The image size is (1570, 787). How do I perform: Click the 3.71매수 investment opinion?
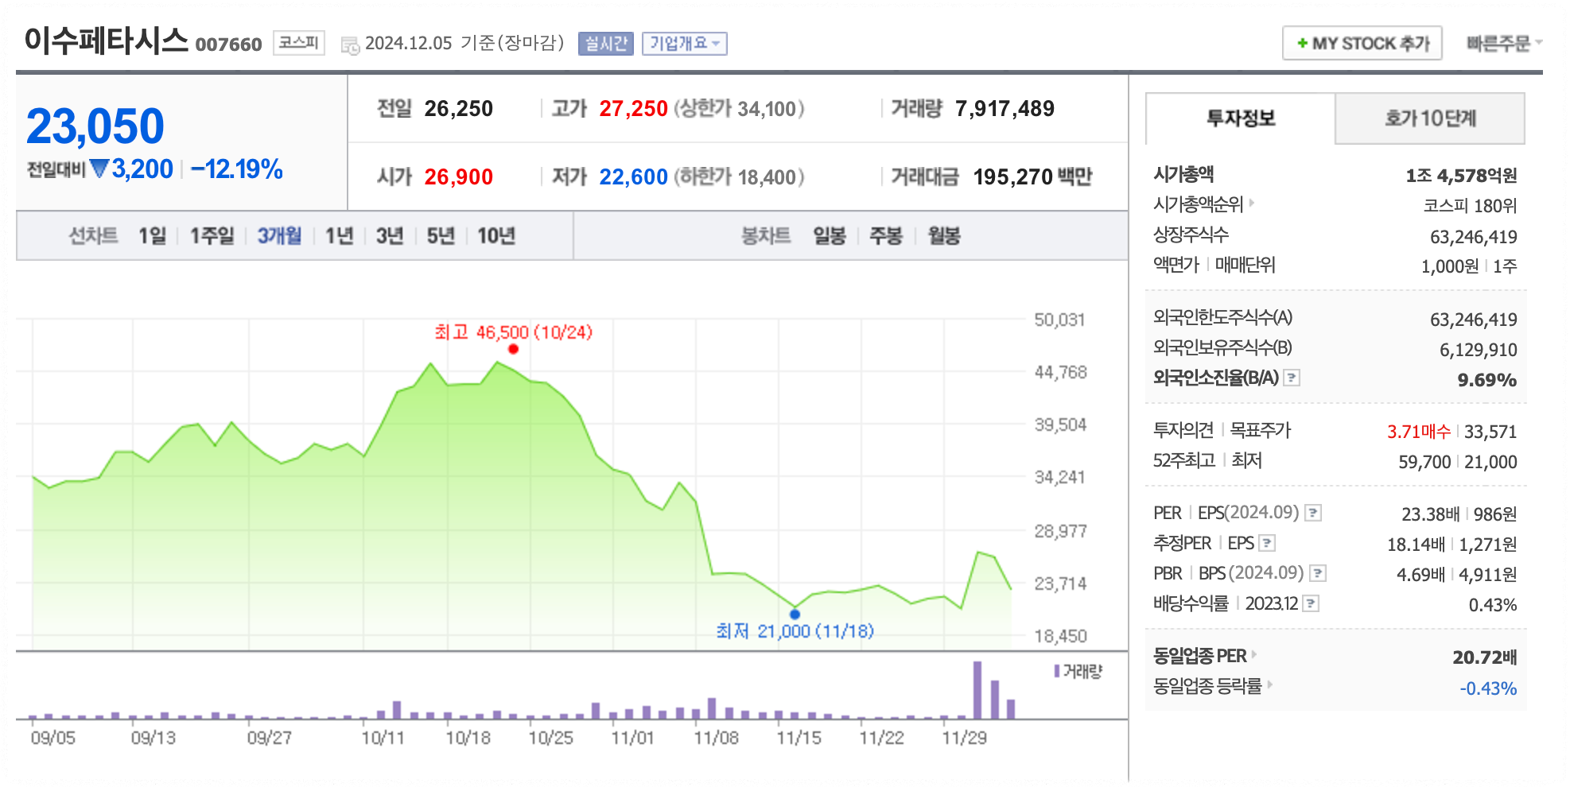[x=1419, y=432]
